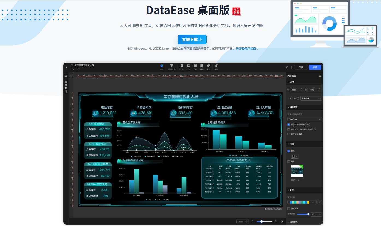Insert a Tab component from toolbar
The width and height of the screenshot is (381, 226).
[195, 66]
